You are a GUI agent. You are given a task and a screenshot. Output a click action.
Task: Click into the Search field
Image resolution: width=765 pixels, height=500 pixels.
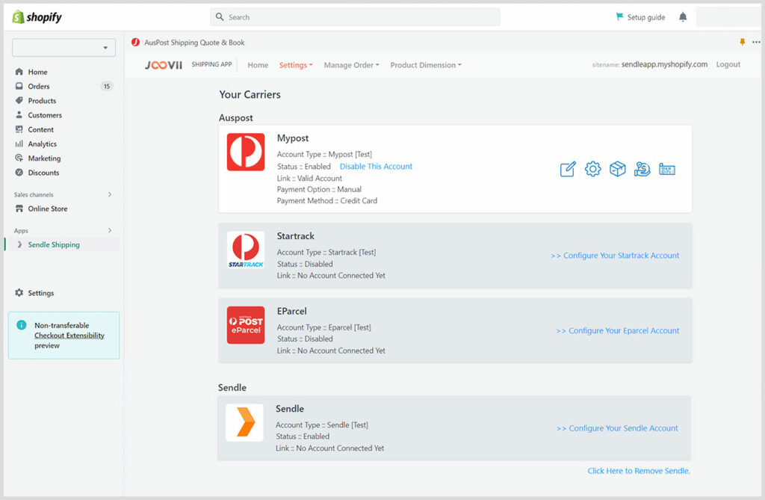(355, 17)
